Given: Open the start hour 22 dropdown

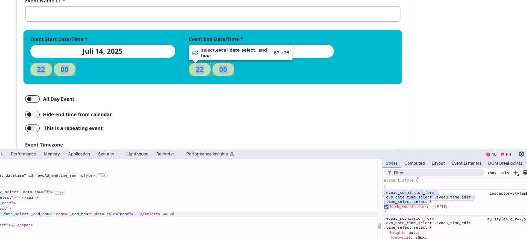Looking at the screenshot, I should click(41, 69).
